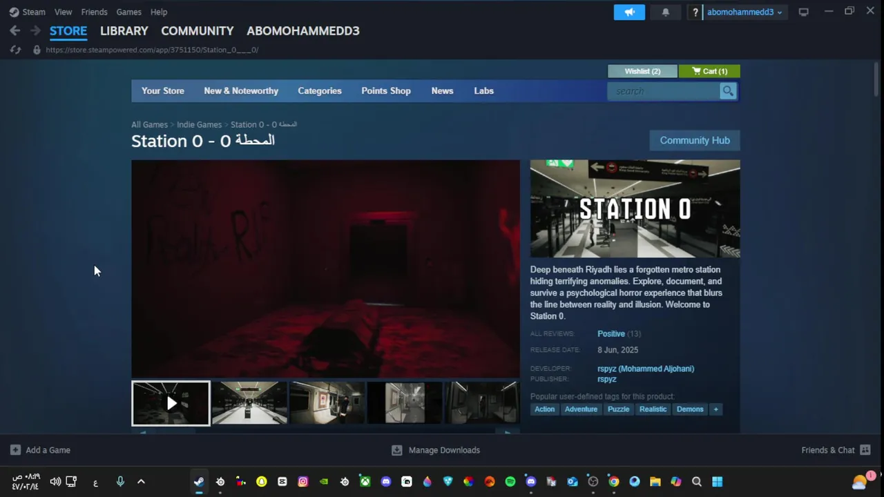Focus the store search field
The width and height of the screenshot is (884, 497).
point(664,91)
